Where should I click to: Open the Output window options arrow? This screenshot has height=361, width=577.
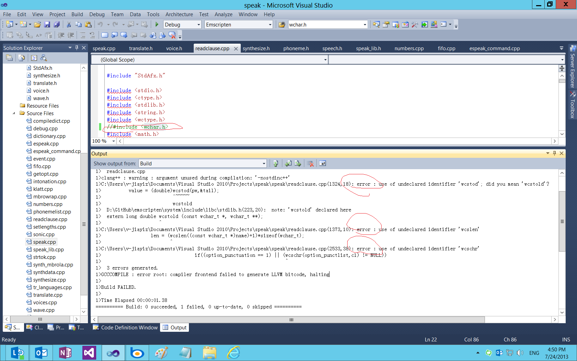coord(547,153)
